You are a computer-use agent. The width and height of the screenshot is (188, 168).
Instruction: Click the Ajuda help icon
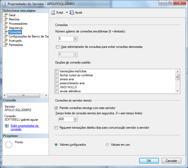[72, 12]
